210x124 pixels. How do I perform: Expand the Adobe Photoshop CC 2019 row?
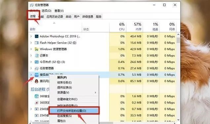tap(31, 36)
